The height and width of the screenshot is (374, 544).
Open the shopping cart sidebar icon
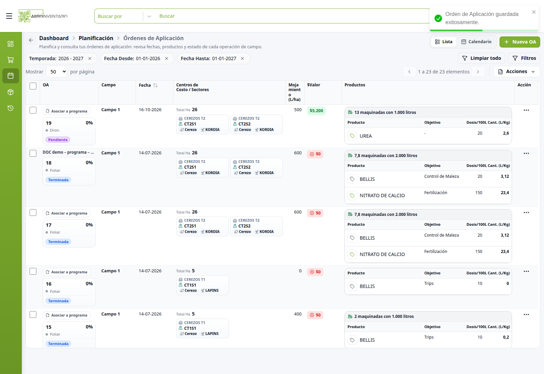11,60
